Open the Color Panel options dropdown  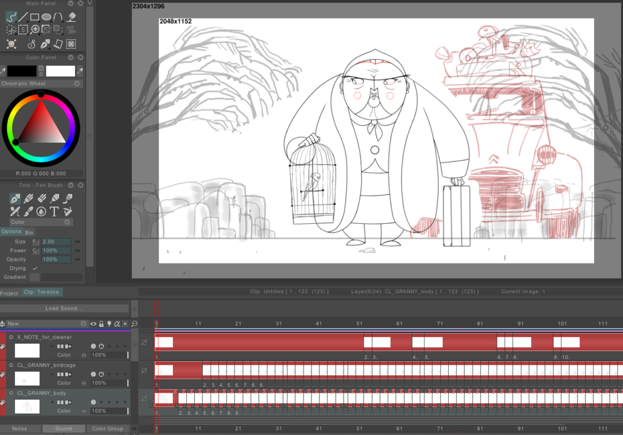(x=71, y=57)
